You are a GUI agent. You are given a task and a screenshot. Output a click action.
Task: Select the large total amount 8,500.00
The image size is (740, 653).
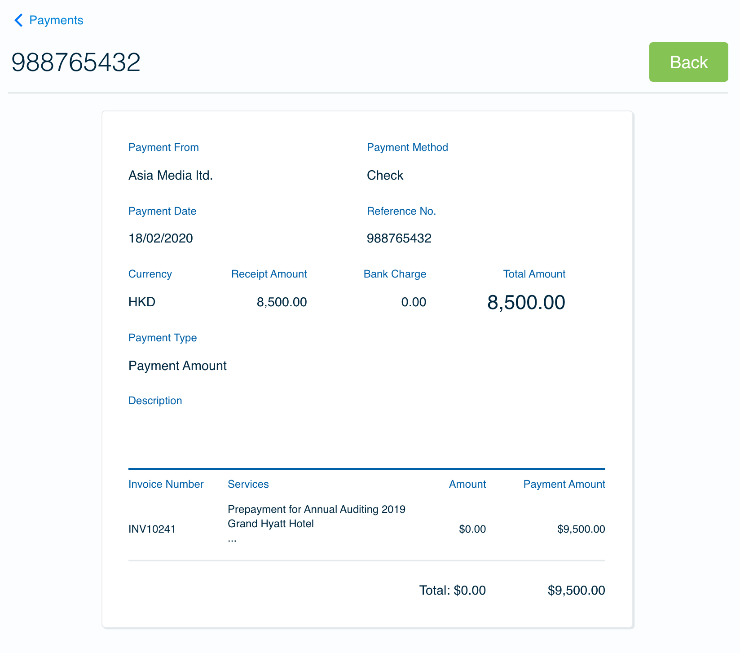(x=526, y=302)
